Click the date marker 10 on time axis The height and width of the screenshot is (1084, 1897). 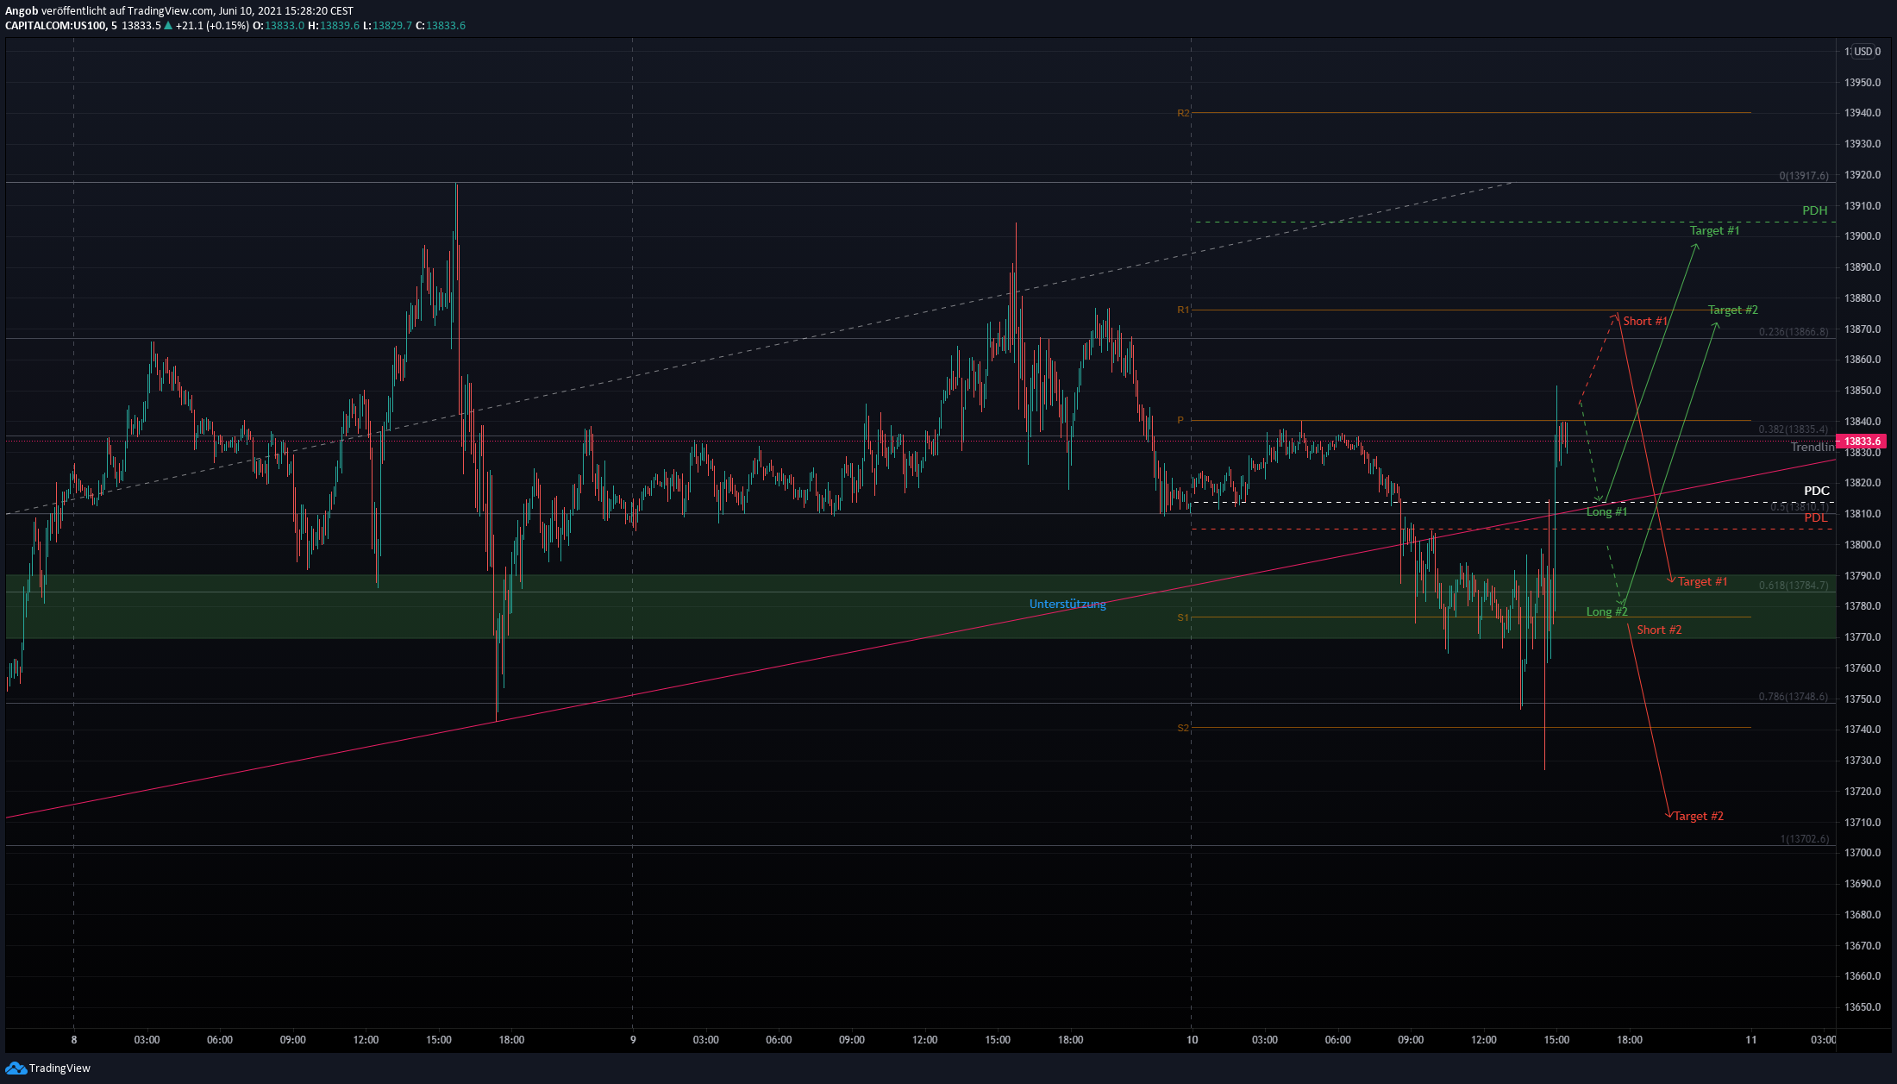tap(1192, 1040)
